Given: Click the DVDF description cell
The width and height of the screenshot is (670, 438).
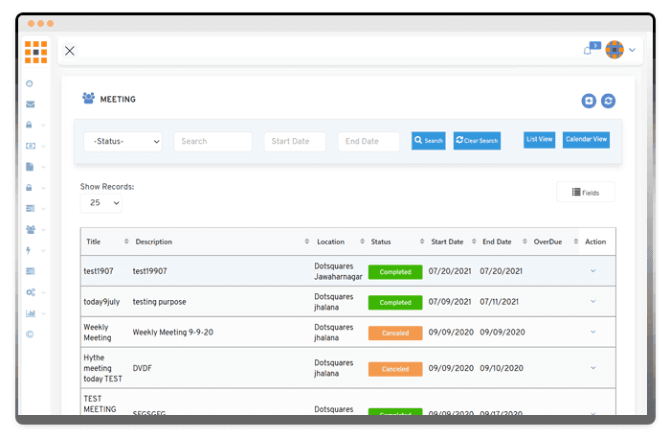Looking at the screenshot, I should click(143, 368).
